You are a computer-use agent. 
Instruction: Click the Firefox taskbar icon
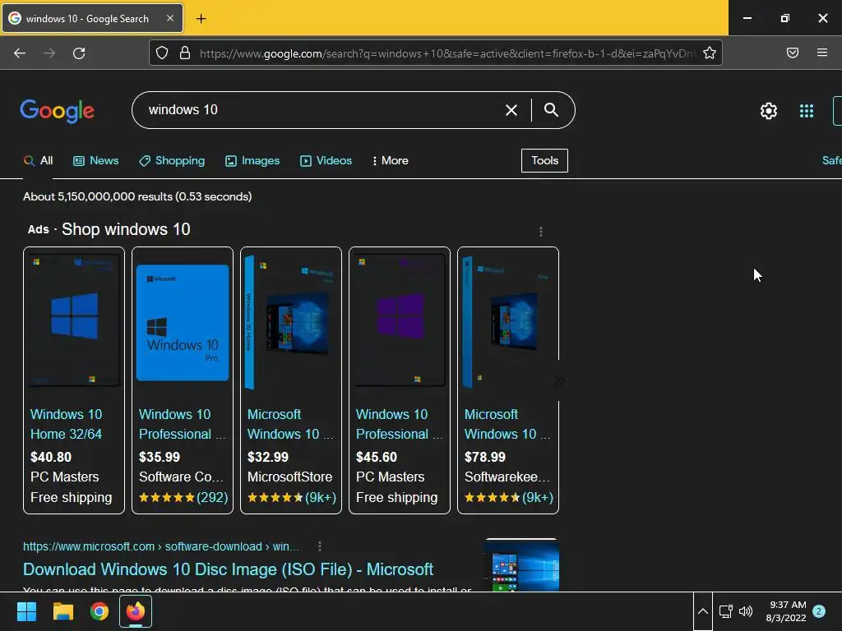[x=136, y=611]
